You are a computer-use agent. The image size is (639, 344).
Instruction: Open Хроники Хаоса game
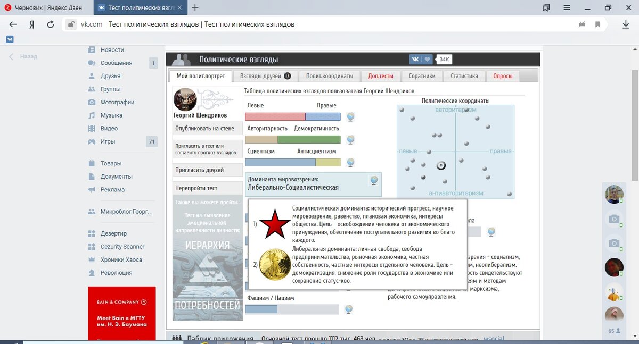tap(120, 260)
